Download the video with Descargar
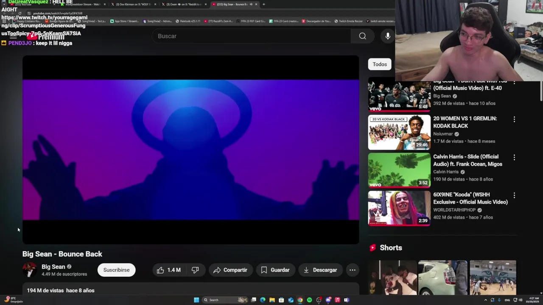The image size is (543, 305). 320,270
